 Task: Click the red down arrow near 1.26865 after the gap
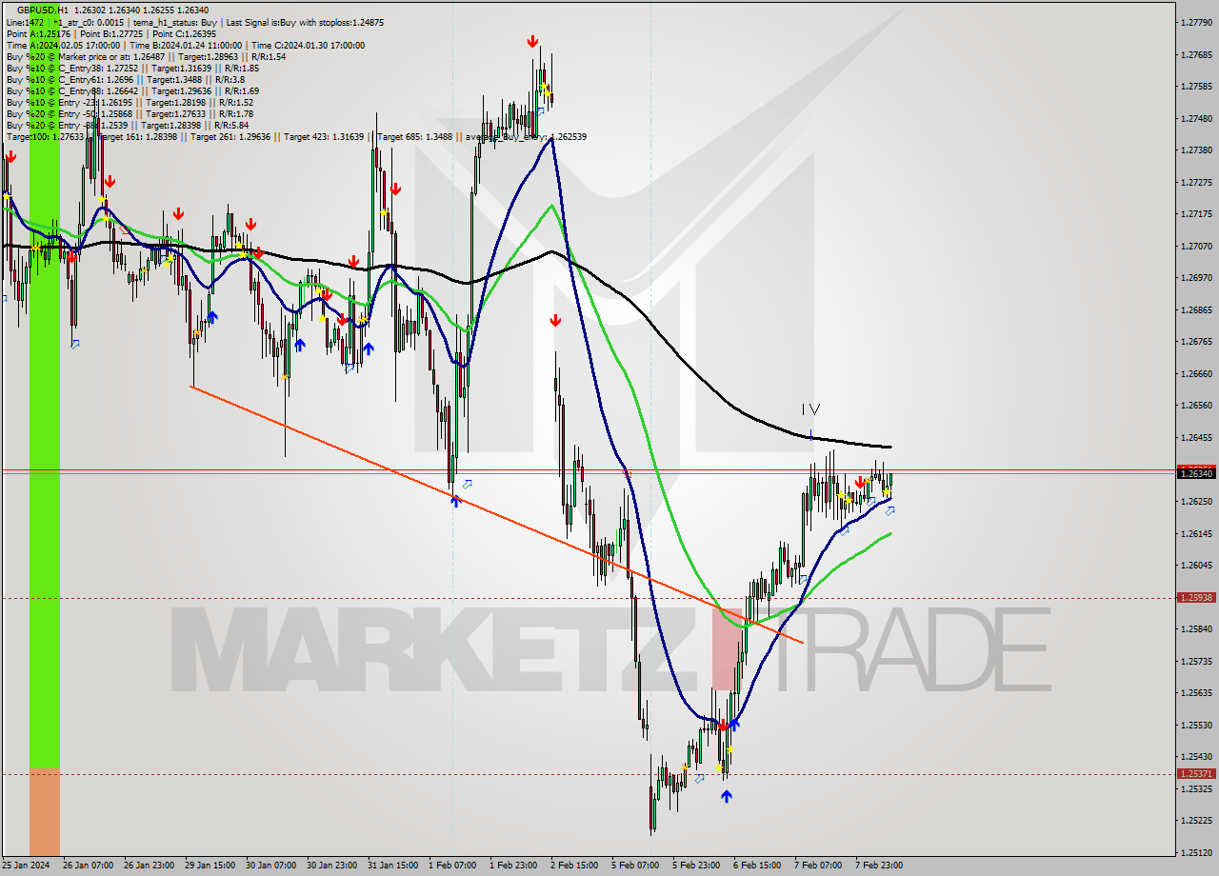coord(555,321)
